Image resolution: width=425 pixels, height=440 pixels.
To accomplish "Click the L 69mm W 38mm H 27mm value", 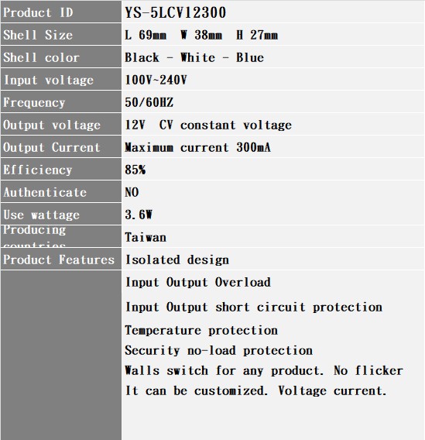I will (x=201, y=36).
